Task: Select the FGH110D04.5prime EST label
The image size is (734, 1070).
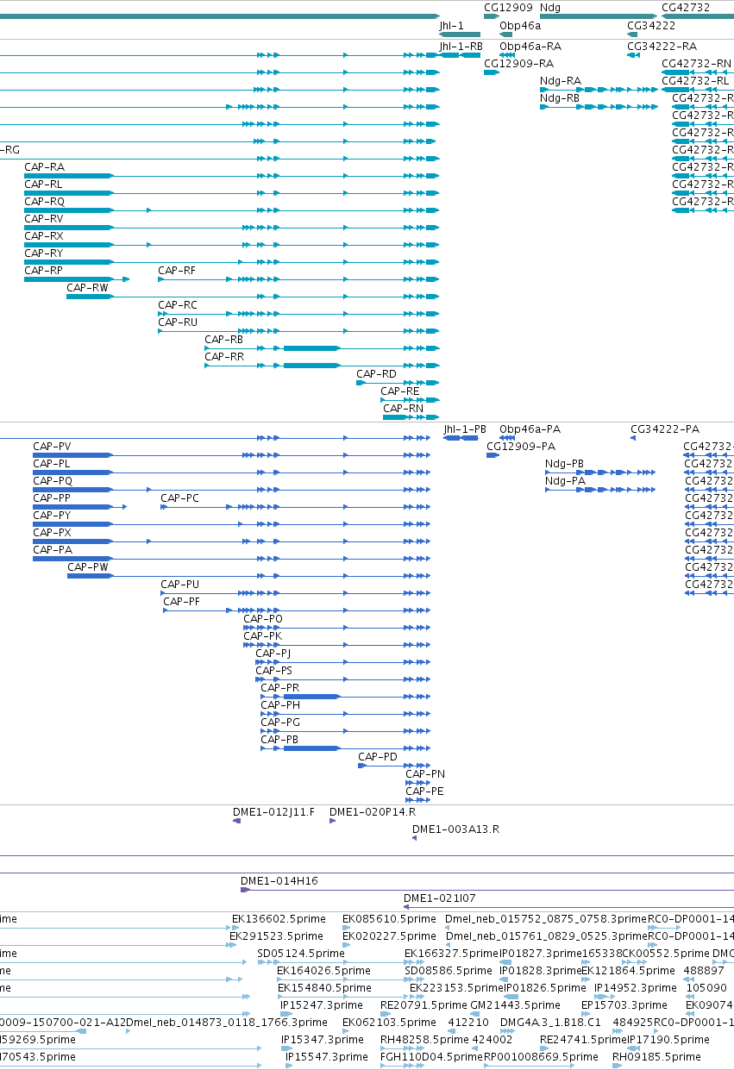Action: point(431,1057)
